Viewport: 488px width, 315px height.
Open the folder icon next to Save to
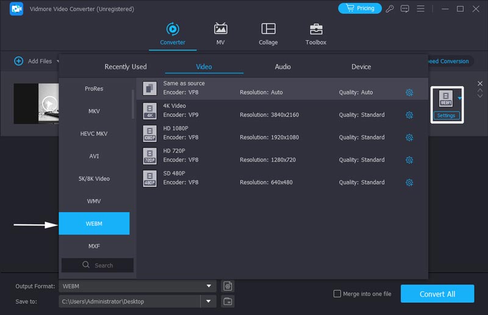coord(228,301)
